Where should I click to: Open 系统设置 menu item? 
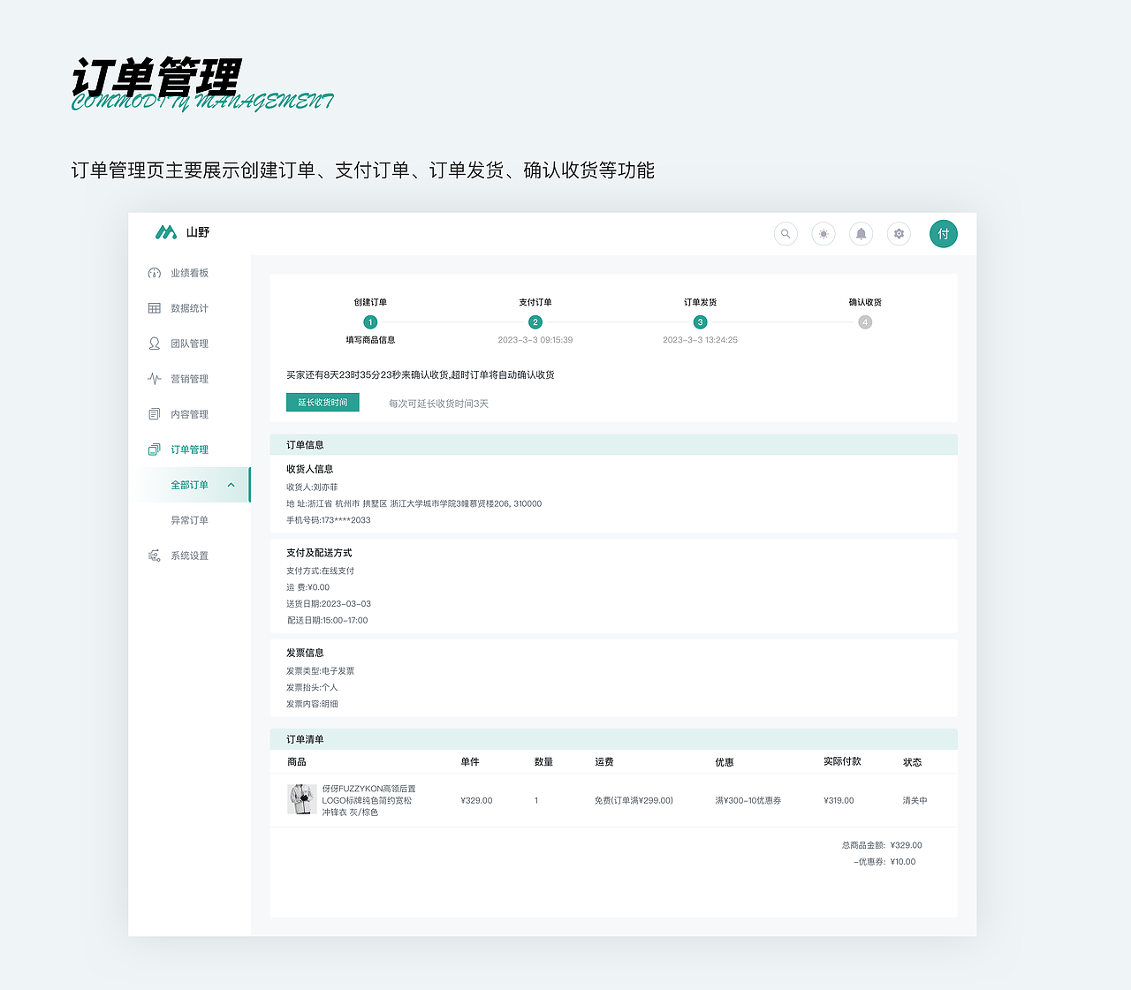point(190,555)
